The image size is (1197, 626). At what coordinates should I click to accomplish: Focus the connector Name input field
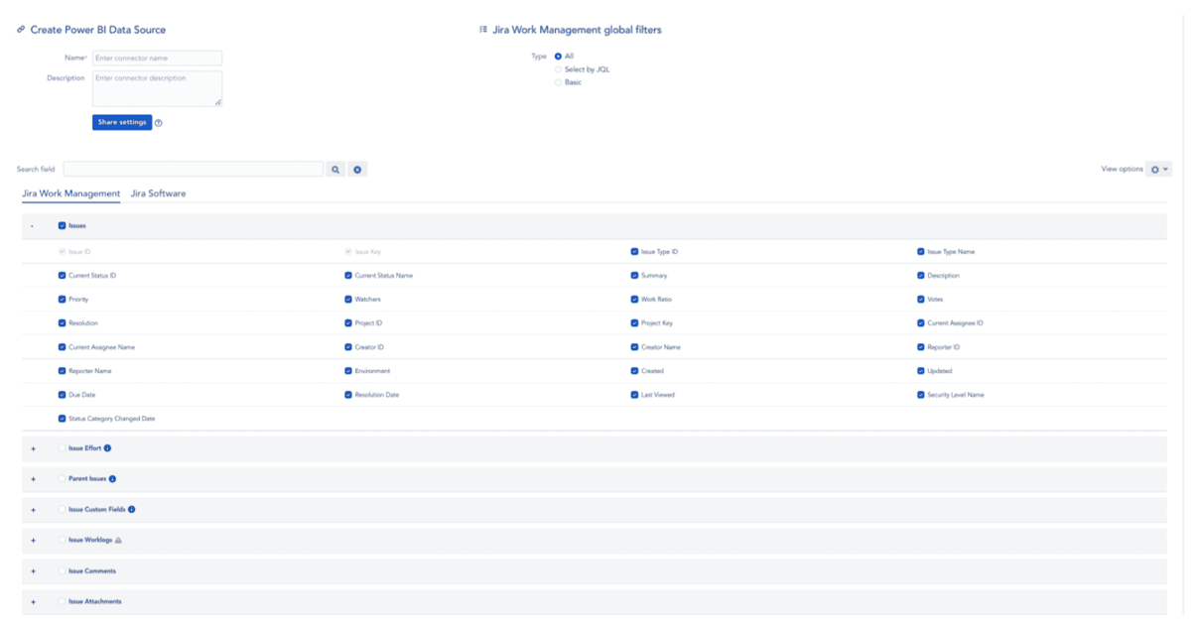157,59
